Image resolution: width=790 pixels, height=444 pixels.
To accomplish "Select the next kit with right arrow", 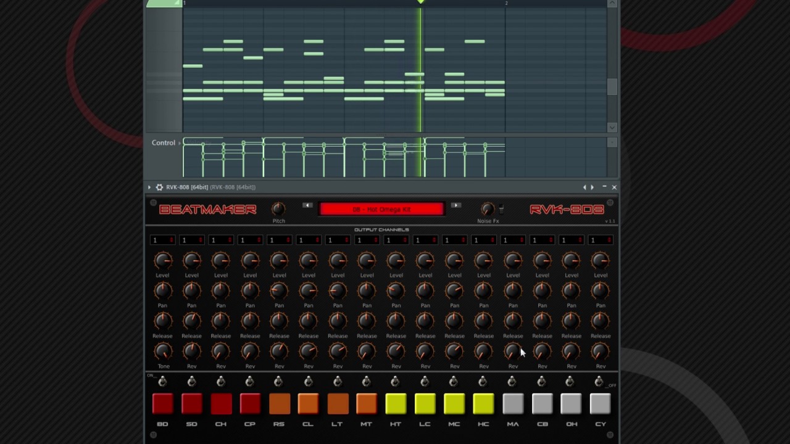I will click(455, 205).
